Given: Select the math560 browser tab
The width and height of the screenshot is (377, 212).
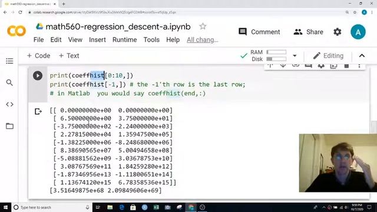Looking at the screenshot, I should [x=31, y=4].
